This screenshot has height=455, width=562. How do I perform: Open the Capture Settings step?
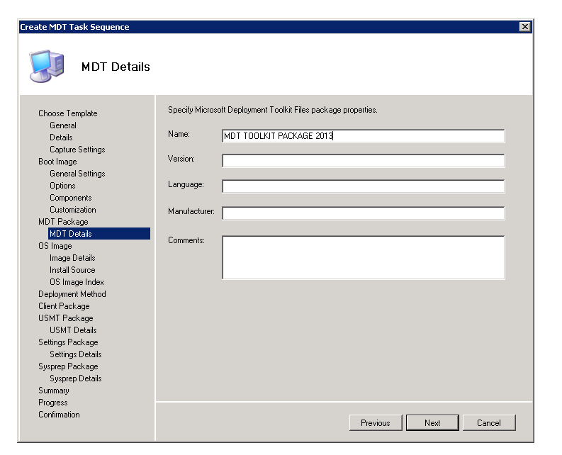(77, 150)
